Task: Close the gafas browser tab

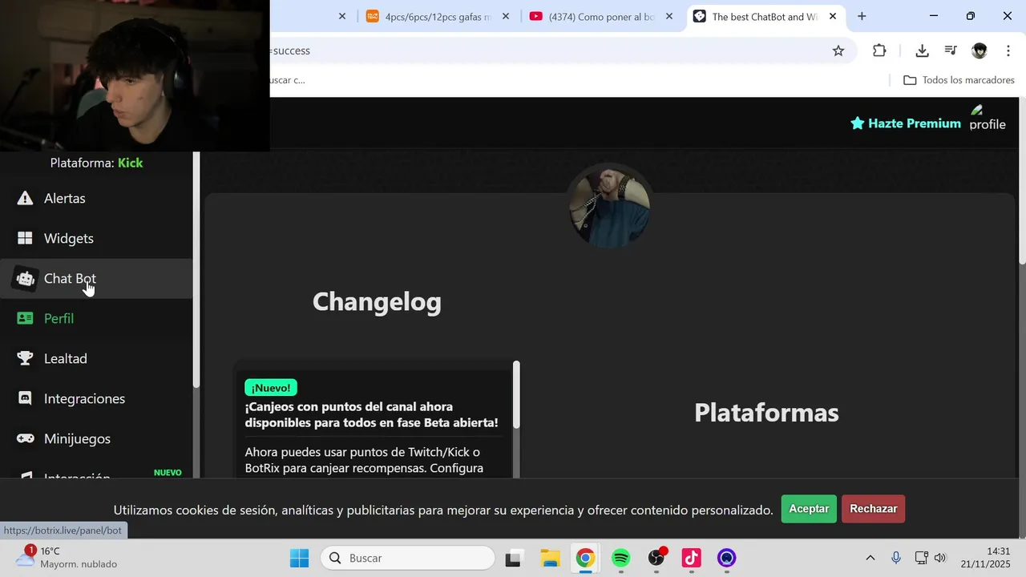Action: click(x=506, y=17)
